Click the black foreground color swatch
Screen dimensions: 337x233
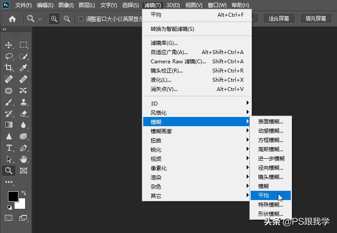[x=12, y=196]
